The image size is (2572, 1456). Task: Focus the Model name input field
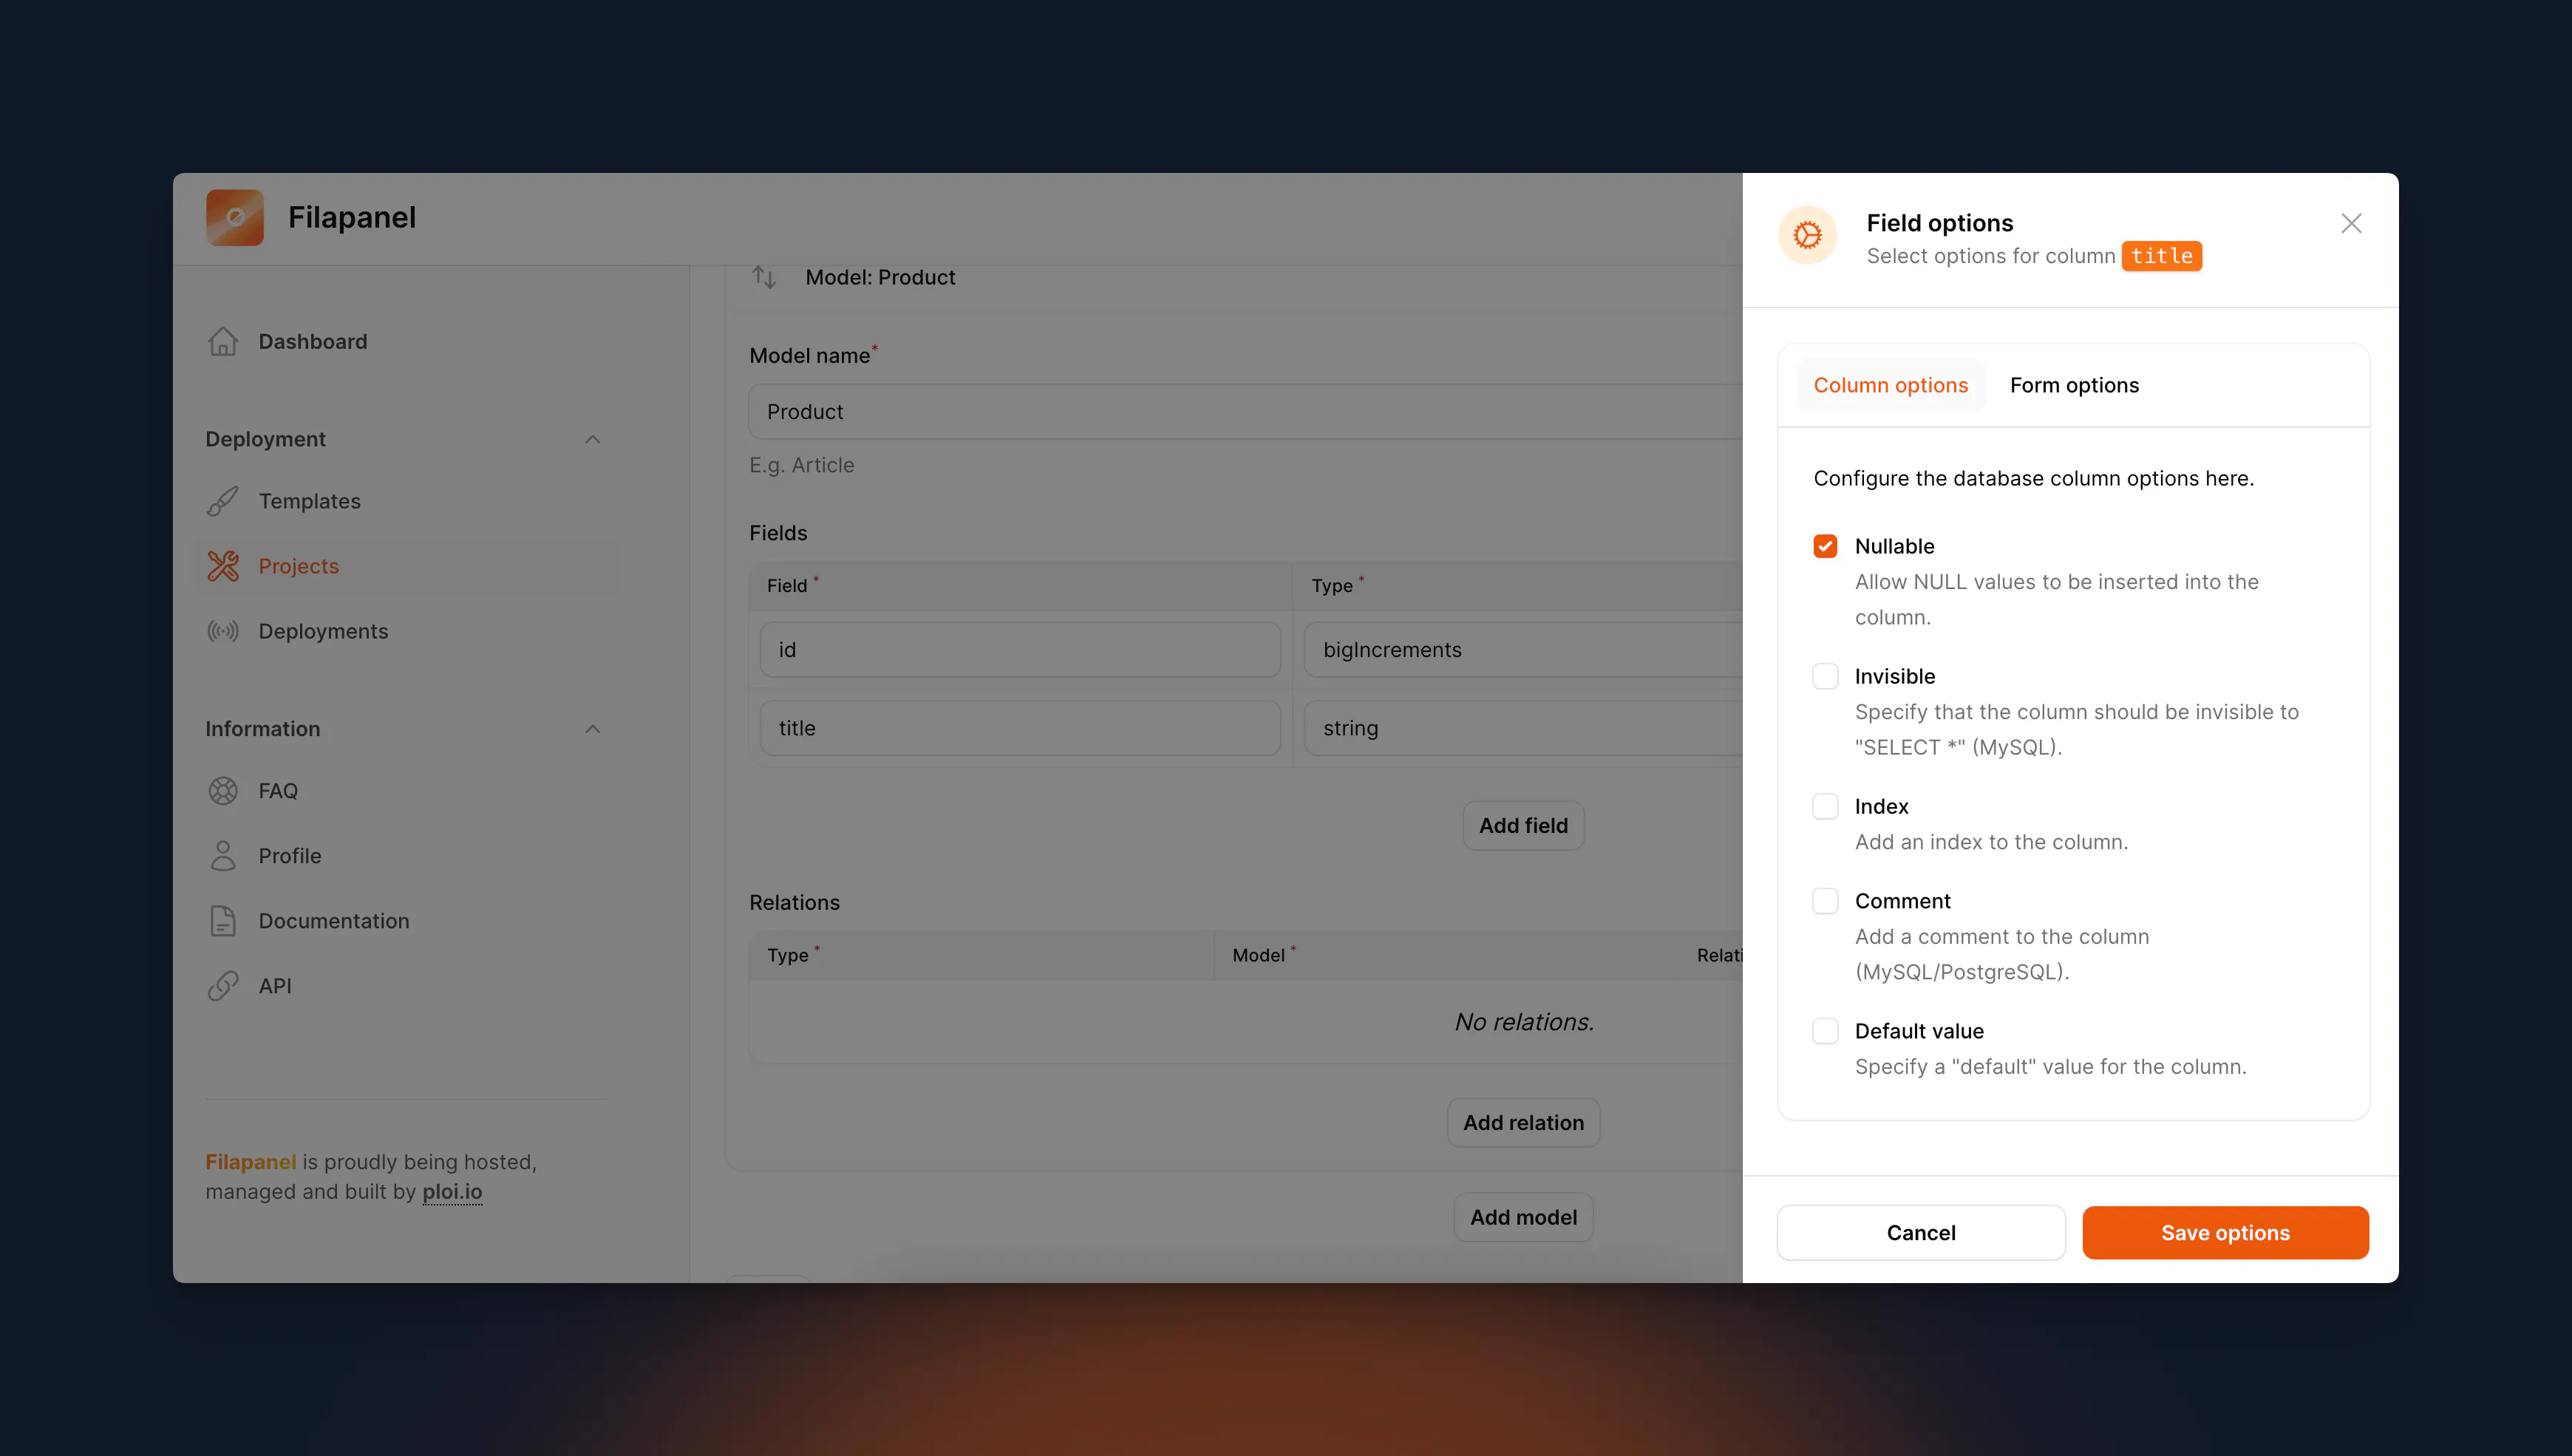click(1246, 412)
